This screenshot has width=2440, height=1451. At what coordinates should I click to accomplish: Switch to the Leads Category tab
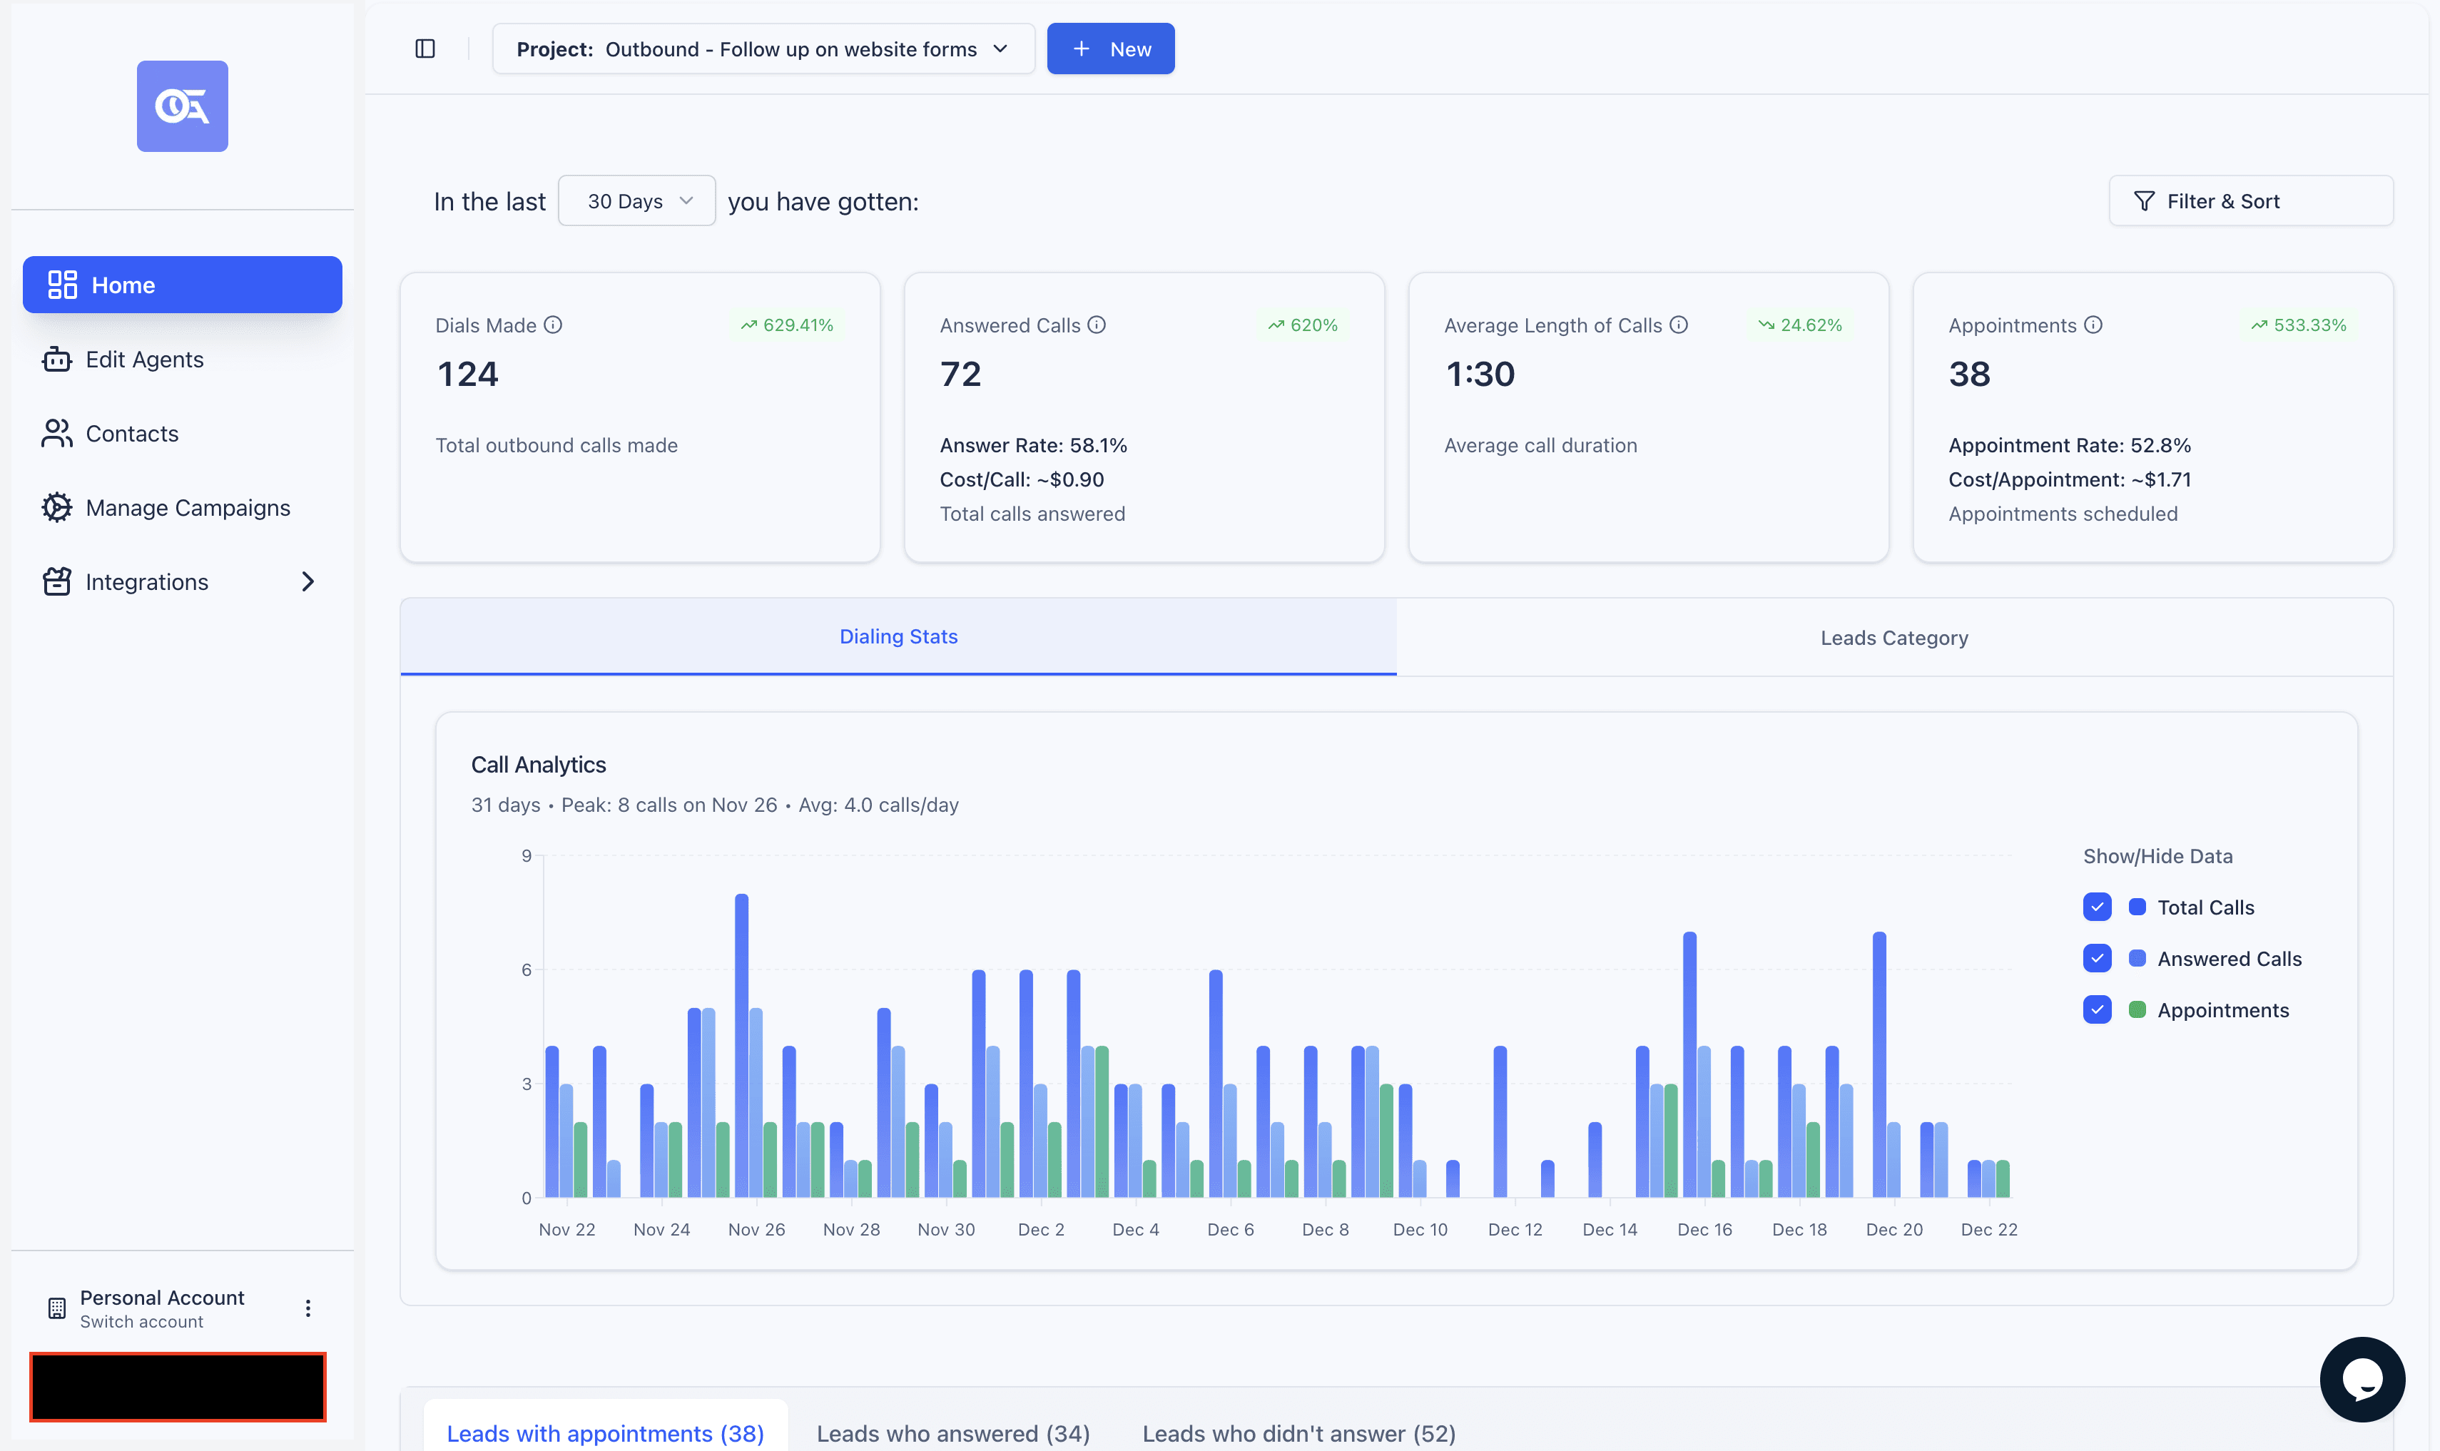click(1893, 638)
